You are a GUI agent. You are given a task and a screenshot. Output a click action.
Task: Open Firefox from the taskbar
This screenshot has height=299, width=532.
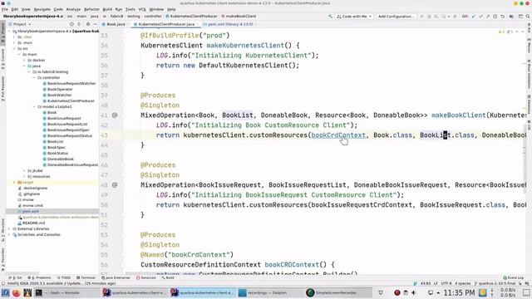(x=17, y=292)
